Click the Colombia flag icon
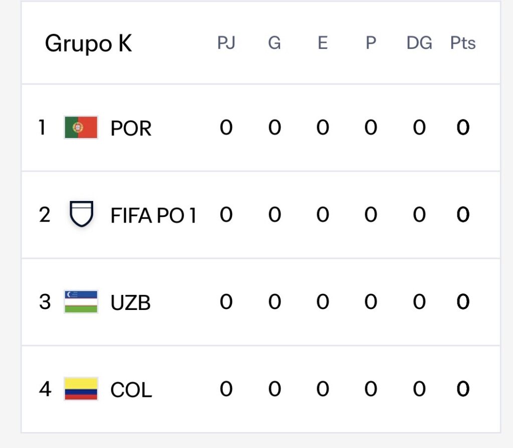Image resolution: width=513 pixels, height=448 pixels. tap(81, 389)
